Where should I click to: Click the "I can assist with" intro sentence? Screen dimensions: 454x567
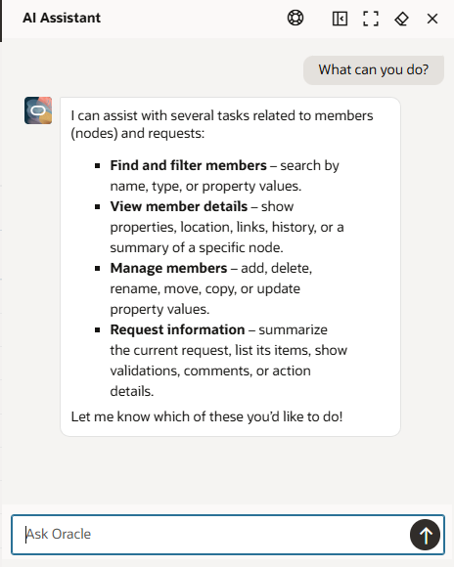click(x=222, y=124)
